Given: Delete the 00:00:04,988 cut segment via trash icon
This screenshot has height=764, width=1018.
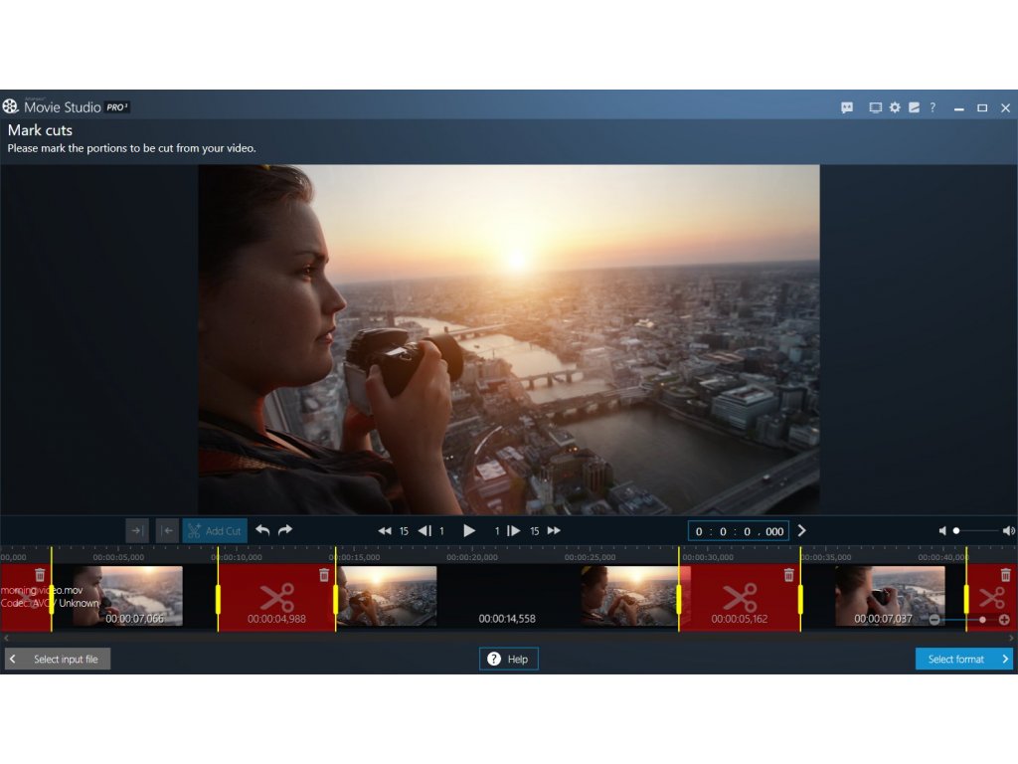Looking at the screenshot, I should click(x=324, y=575).
